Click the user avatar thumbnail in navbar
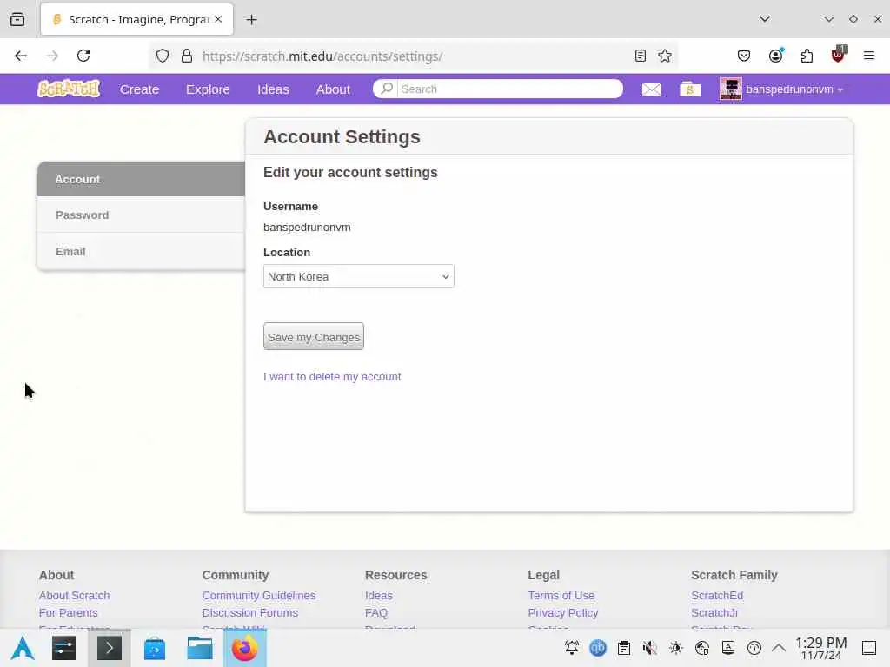 click(x=730, y=89)
